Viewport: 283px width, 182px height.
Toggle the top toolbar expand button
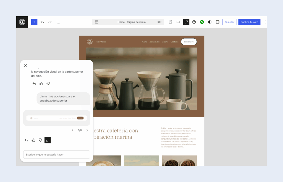pos(186,22)
